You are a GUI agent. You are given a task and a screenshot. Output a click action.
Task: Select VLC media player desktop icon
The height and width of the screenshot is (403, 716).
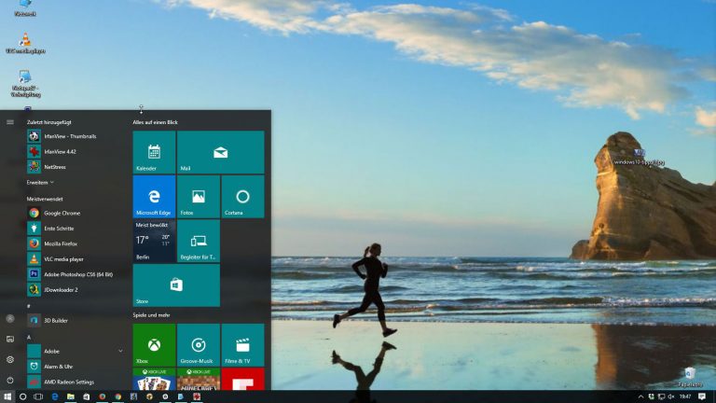(x=25, y=44)
